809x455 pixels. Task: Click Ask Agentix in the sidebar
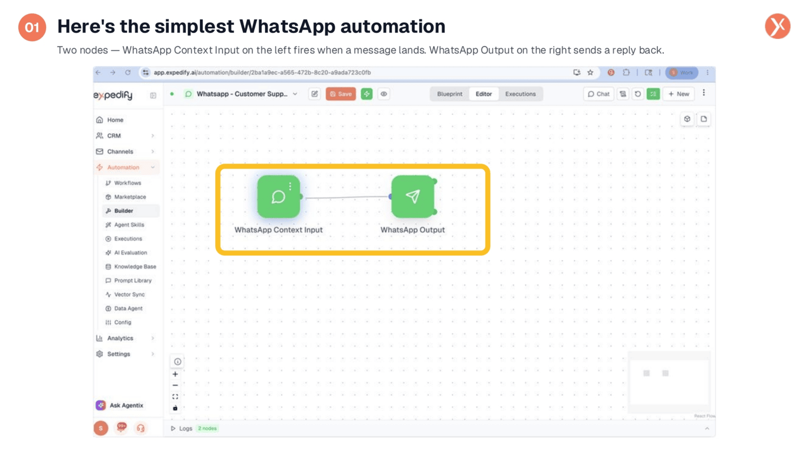120,405
